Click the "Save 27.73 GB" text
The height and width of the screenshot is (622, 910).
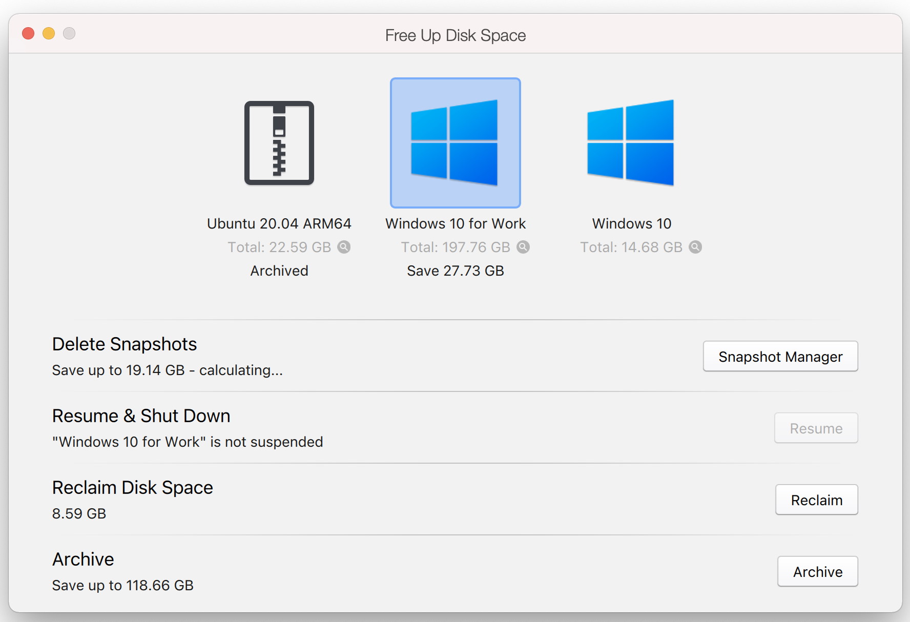(455, 271)
